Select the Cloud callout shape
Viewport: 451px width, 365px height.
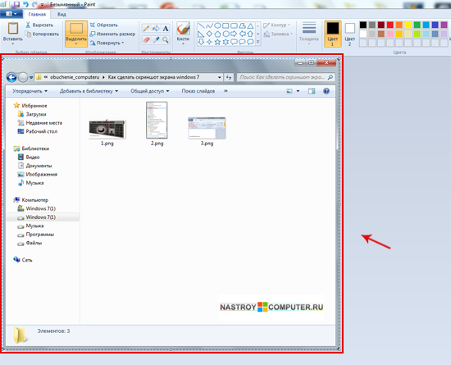(251, 42)
